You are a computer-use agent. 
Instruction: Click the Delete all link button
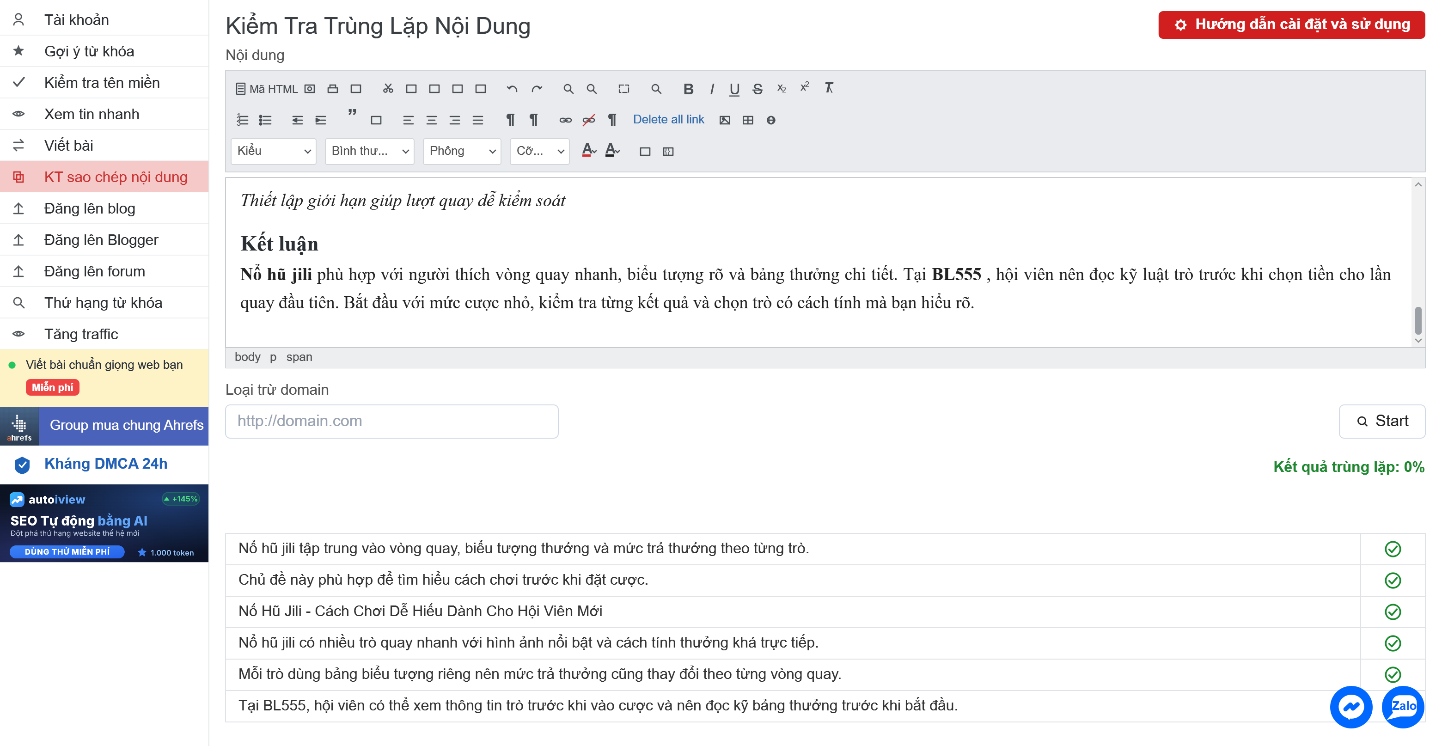[x=668, y=120]
